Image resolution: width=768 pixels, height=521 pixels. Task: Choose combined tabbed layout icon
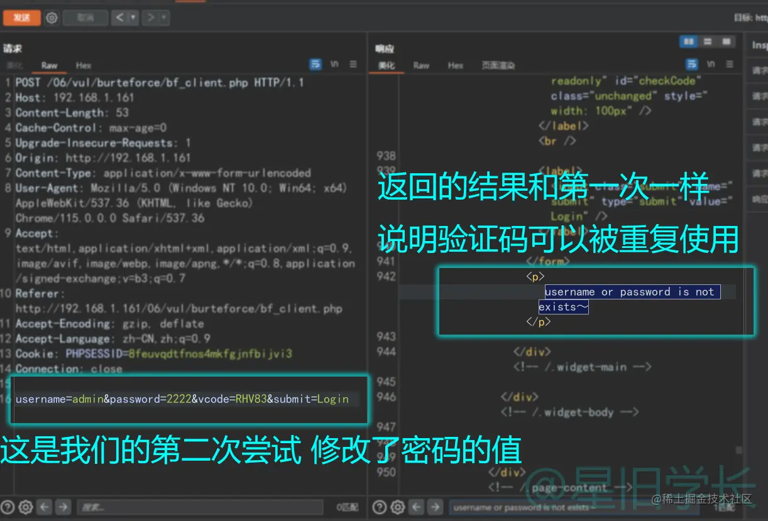[x=727, y=41]
